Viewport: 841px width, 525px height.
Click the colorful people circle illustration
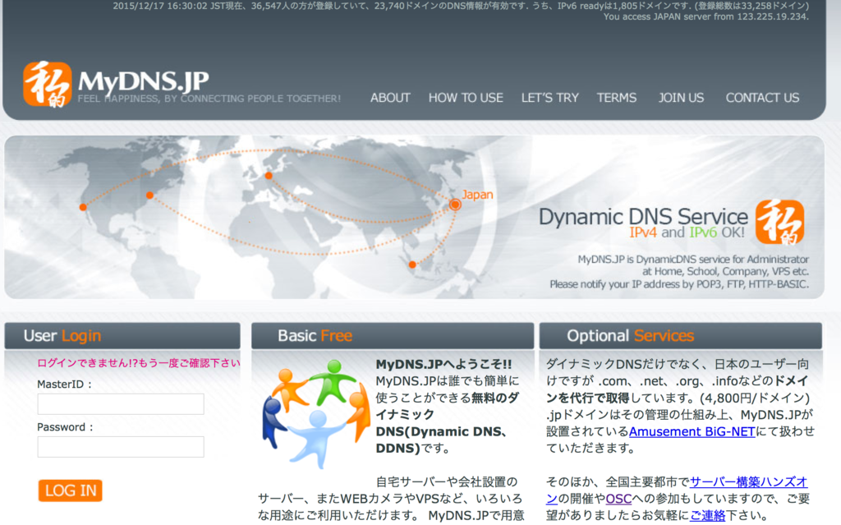(315, 412)
